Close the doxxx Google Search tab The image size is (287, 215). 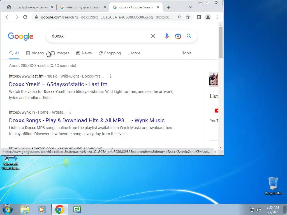click(x=158, y=7)
